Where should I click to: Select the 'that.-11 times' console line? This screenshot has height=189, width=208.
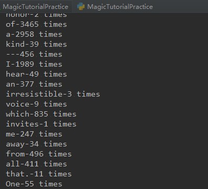[x=39, y=174]
